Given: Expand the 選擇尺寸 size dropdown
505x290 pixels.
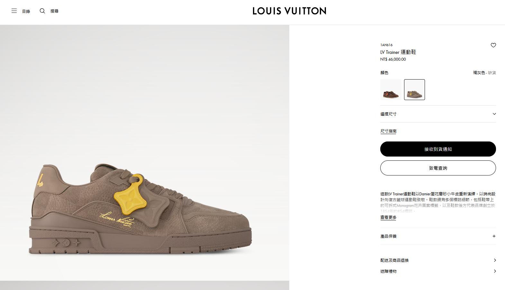Looking at the screenshot, I should tap(438, 114).
